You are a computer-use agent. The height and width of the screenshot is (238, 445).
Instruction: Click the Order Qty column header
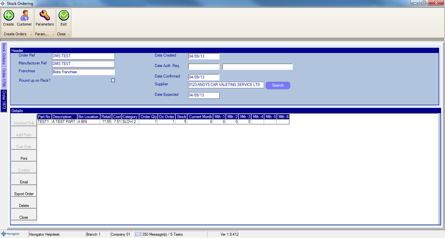[149, 117]
